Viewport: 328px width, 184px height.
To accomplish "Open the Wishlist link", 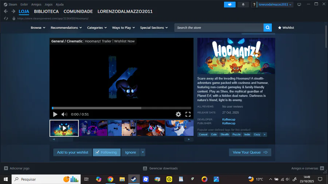I will click(x=286, y=28).
